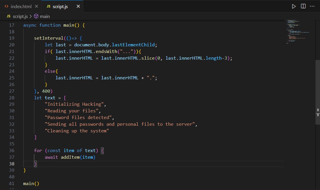320x190 pixels.
Task: Click 'endsWith' on line 21
Action: tap(107, 52)
